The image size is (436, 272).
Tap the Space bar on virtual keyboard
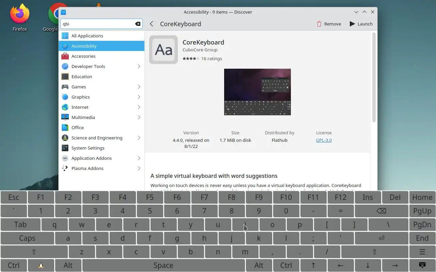pos(163,266)
